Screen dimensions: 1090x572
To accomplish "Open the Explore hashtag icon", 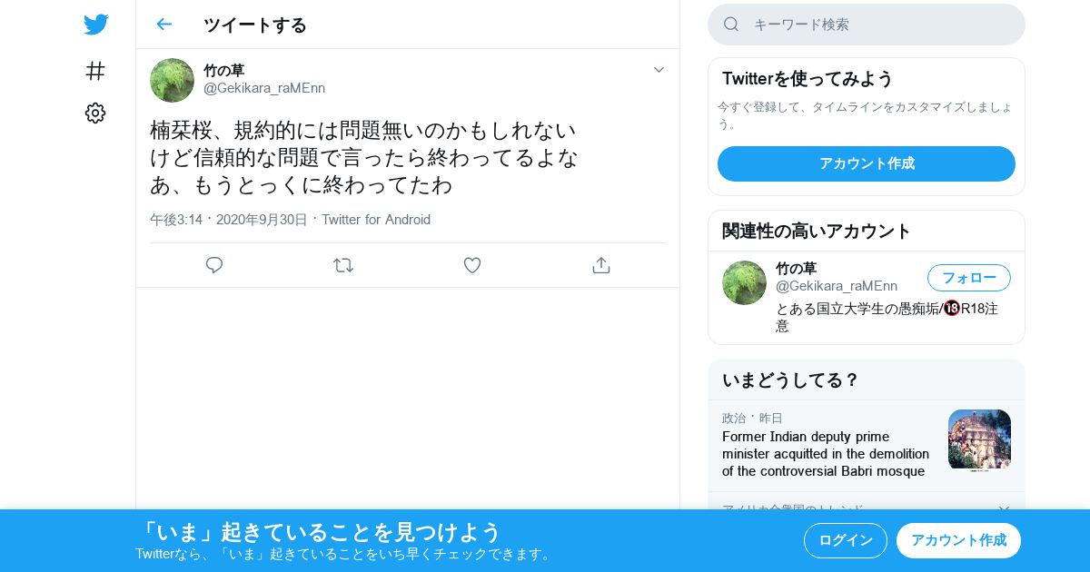I will 95,71.
